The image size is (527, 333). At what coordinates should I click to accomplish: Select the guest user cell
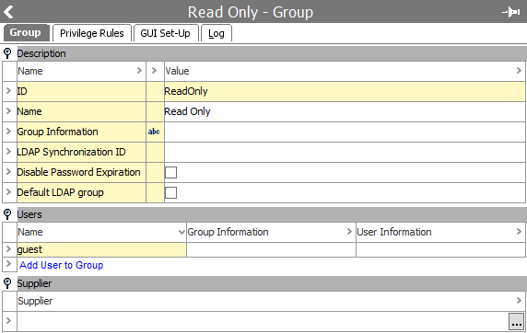coord(102,250)
